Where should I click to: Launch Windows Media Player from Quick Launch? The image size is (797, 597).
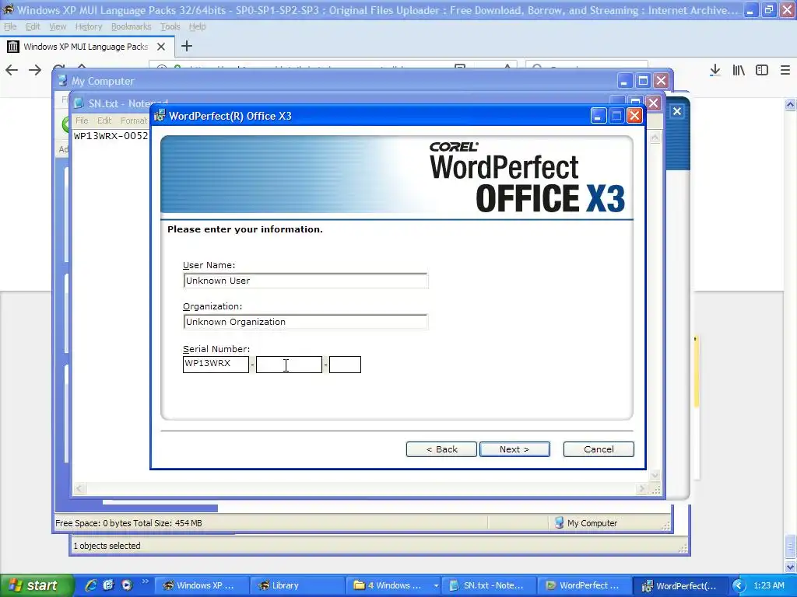coord(127,585)
